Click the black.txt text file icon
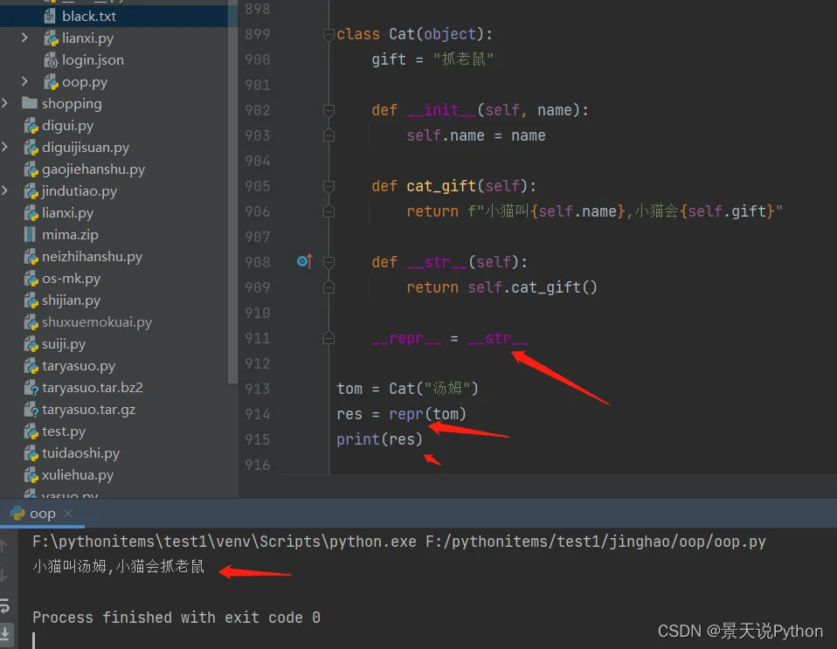The width and height of the screenshot is (837, 649). (x=51, y=17)
